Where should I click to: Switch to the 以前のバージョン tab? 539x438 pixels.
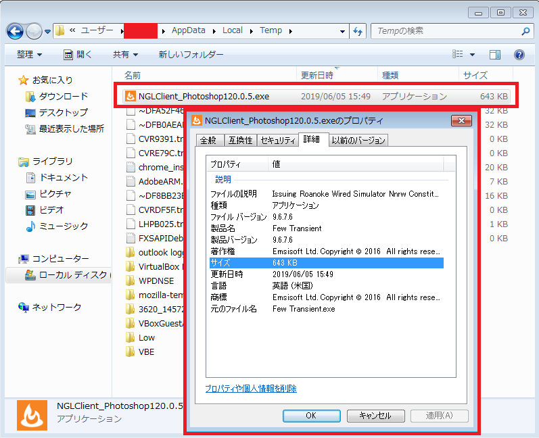pos(358,140)
